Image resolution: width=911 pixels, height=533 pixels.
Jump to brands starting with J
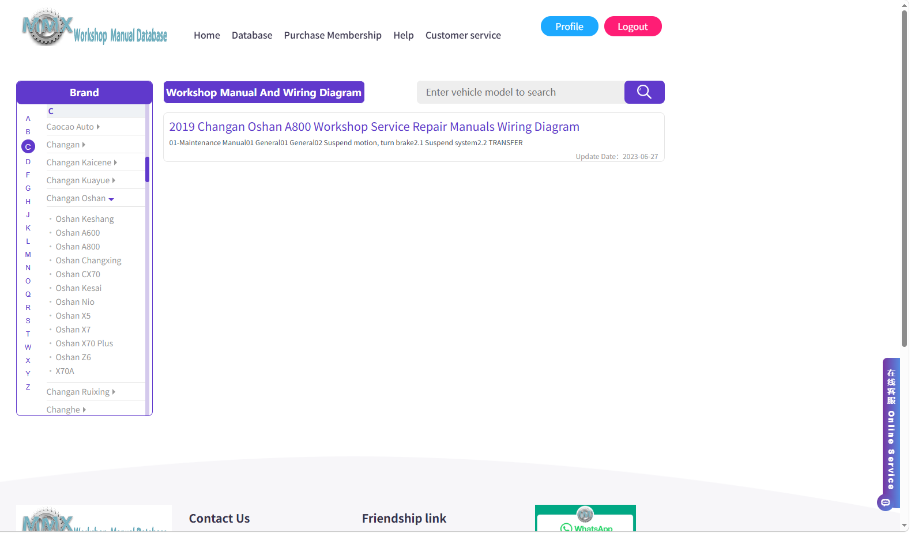pyautogui.click(x=28, y=215)
